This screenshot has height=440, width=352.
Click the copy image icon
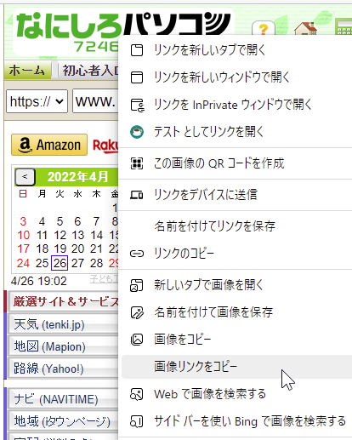tap(137, 340)
